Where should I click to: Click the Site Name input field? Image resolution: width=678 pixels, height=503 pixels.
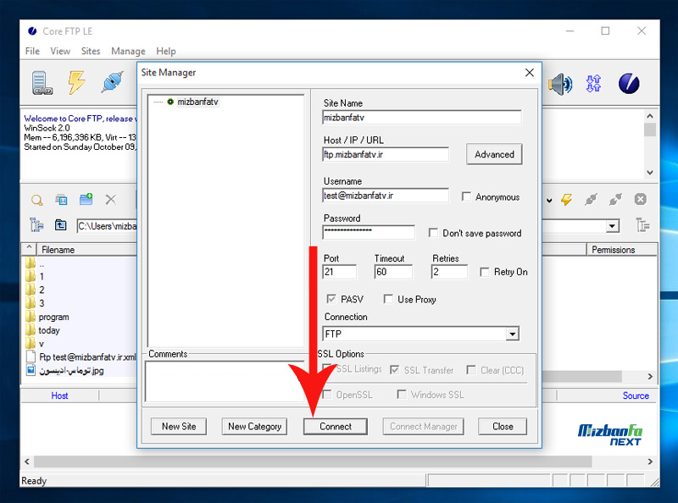click(421, 117)
